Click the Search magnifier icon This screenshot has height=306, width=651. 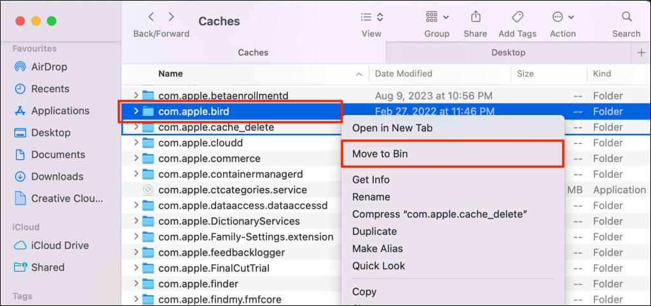coord(626,17)
